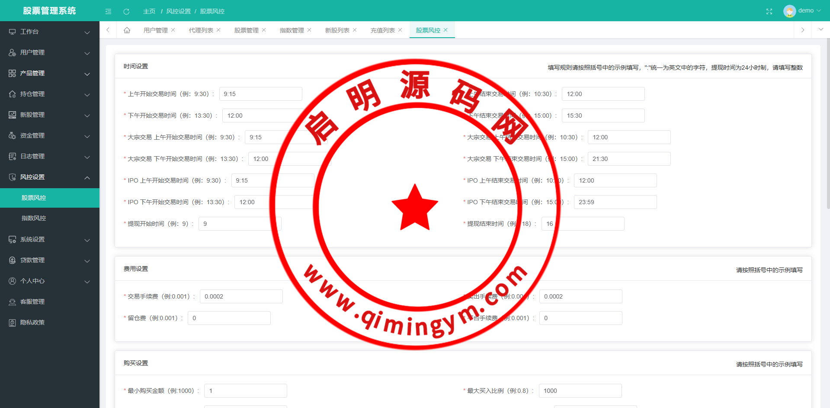The image size is (830, 408).
Task: Close the 用户管理 tab
Action: (x=173, y=30)
